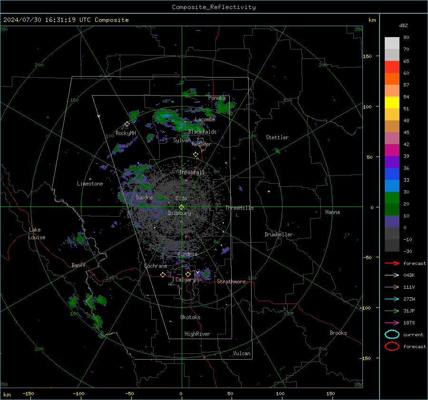Screen dimensions: 428x400
Task: Click the Olds label
Action: [181, 198]
